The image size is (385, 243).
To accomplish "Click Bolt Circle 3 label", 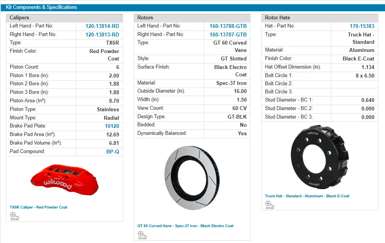I will tap(279, 91).
